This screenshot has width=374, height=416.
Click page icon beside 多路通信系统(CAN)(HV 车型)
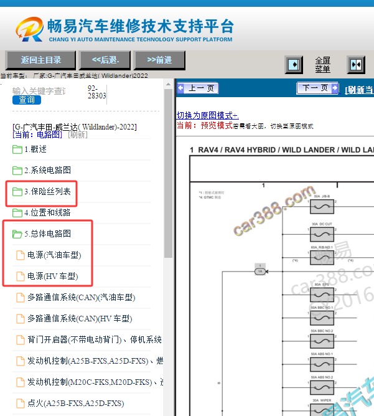21,318
